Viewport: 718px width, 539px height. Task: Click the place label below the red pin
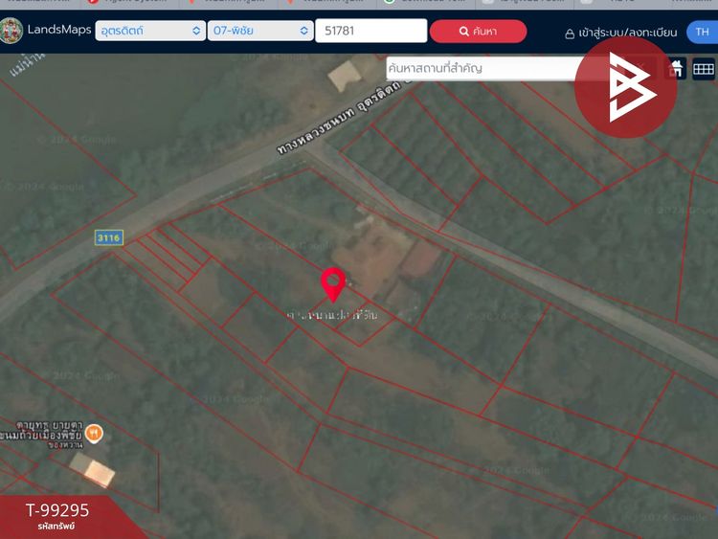click(x=332, y=315)
